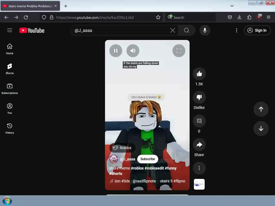Run the YouTube search
The width and height of the screenshot is (275, 206).
point(187,31)
